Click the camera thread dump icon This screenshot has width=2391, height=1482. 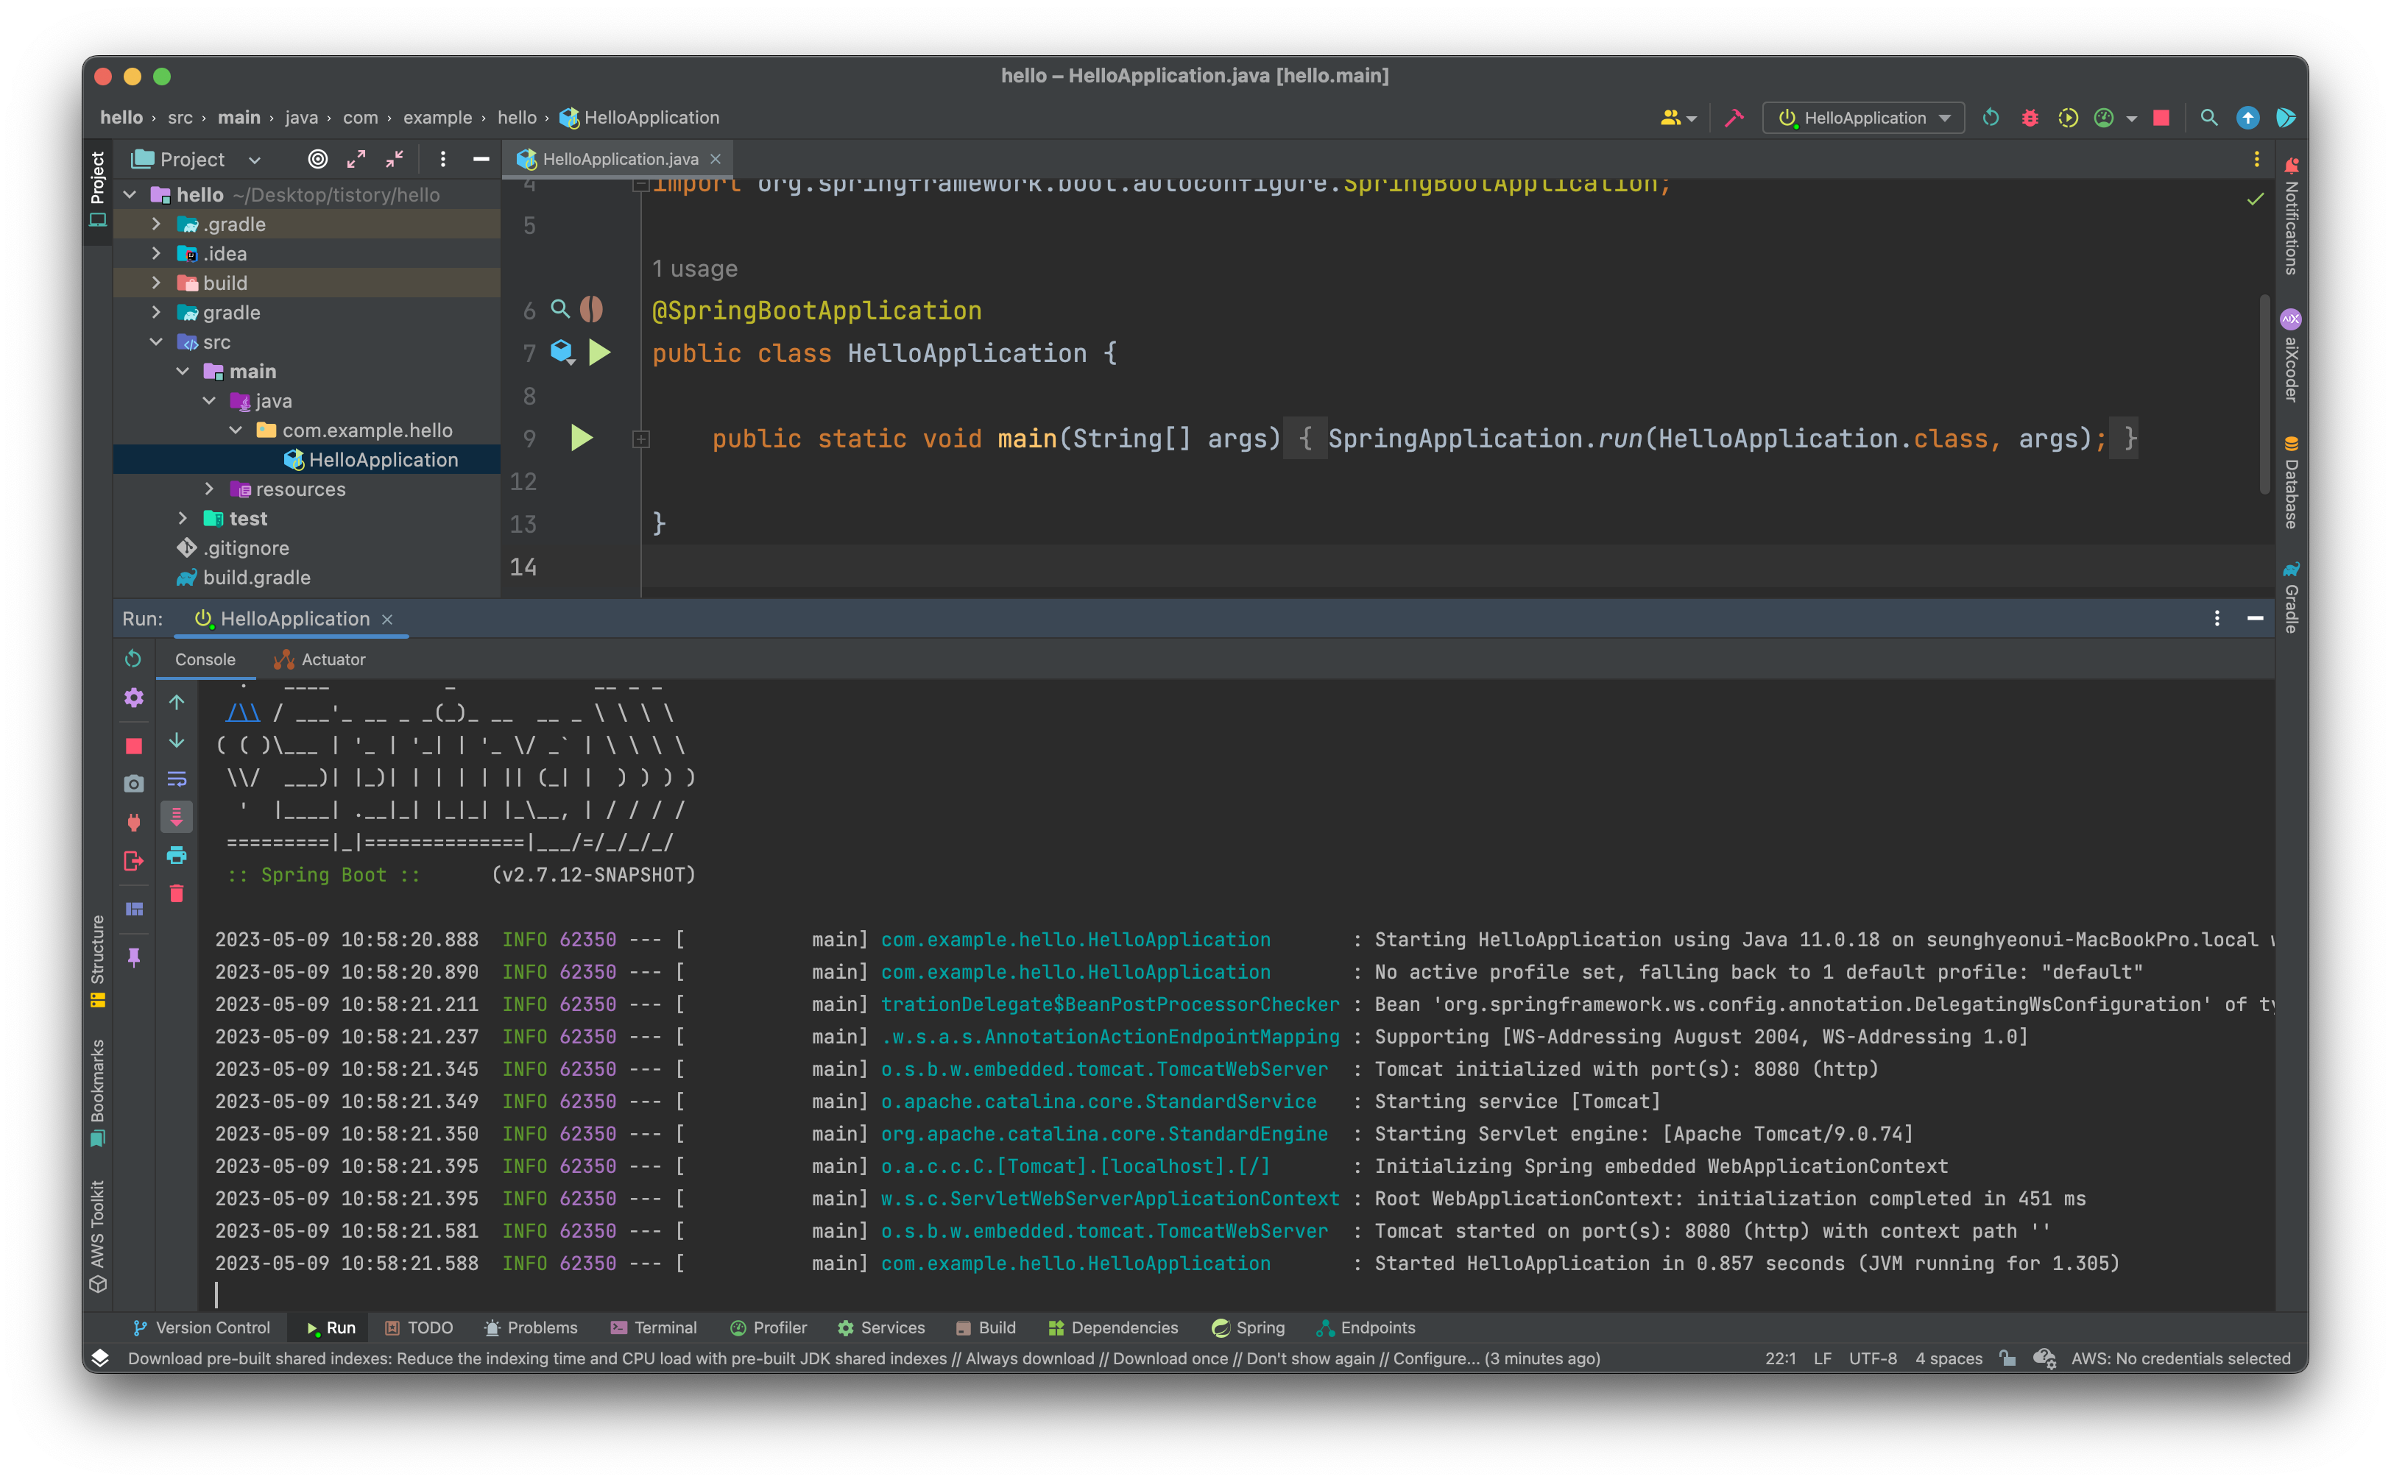coord(133,784)
